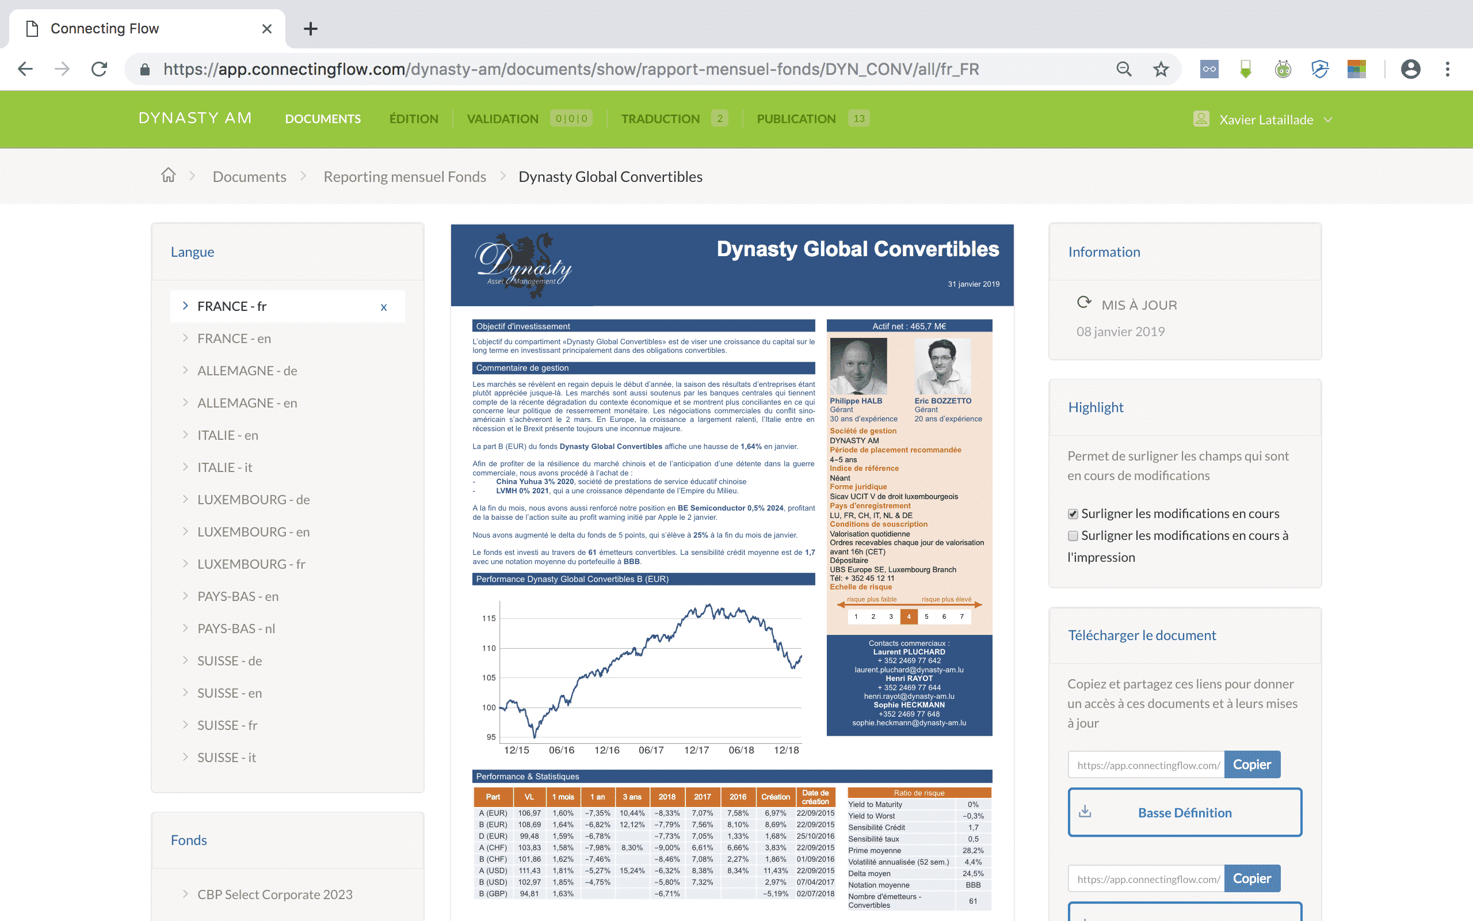
Task: Expand the LUXEMBOURG - de chevron
Action: click(185, 500)
